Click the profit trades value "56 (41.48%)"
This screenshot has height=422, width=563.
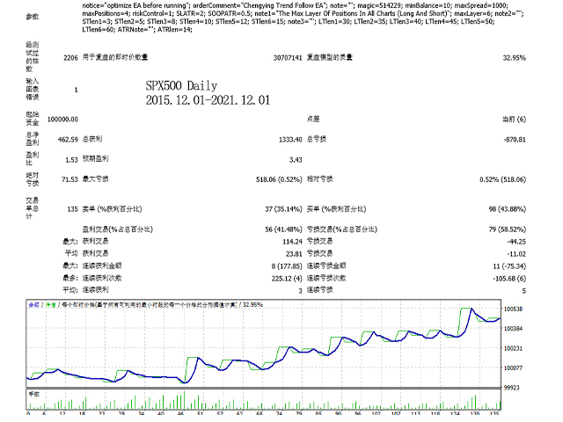[x=283, y=229]
